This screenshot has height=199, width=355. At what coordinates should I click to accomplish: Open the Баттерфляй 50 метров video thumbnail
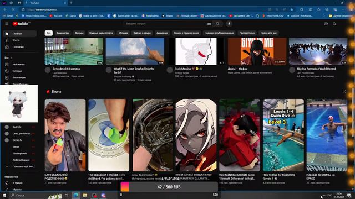tap(74, 51)
